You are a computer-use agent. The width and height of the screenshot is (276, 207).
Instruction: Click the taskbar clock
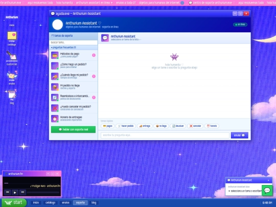click(x=267, y=203)
